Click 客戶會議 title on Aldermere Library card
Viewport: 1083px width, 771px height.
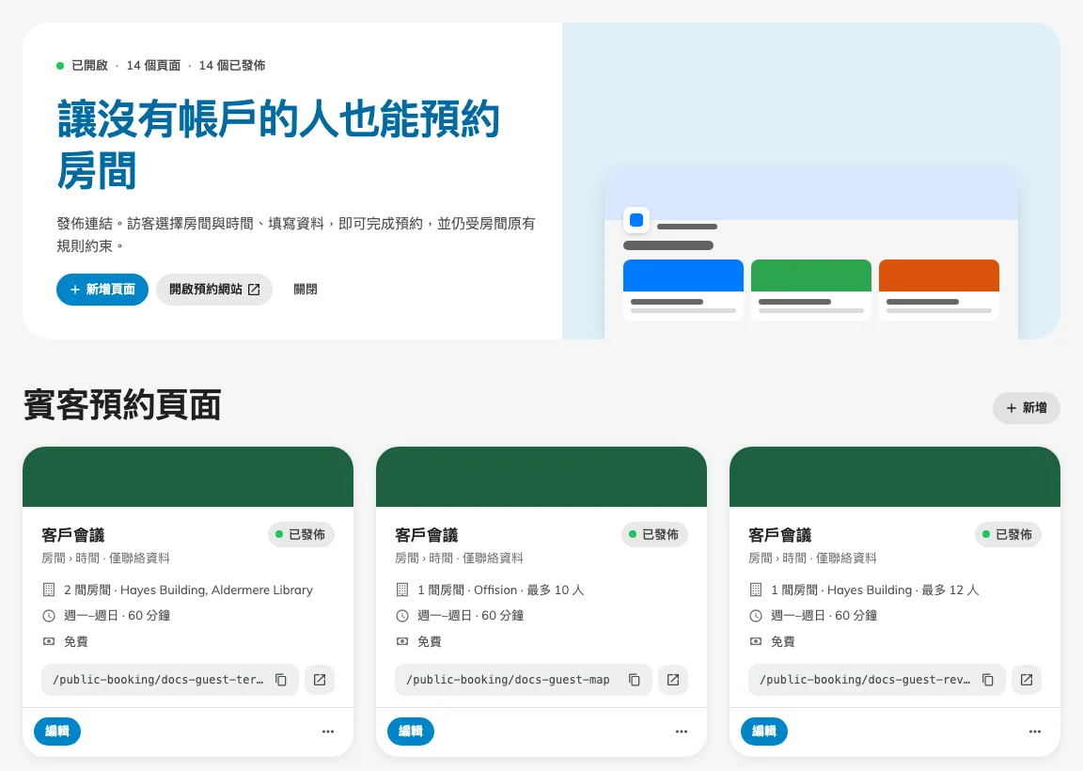point(73,535)
